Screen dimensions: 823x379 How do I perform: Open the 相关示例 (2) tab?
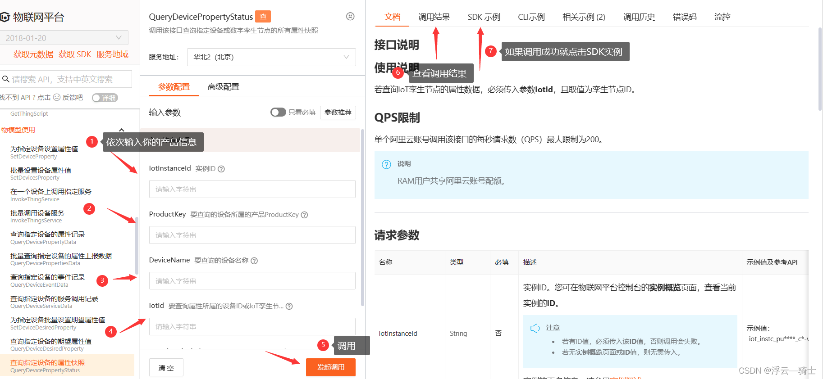[x=584, y=17]
